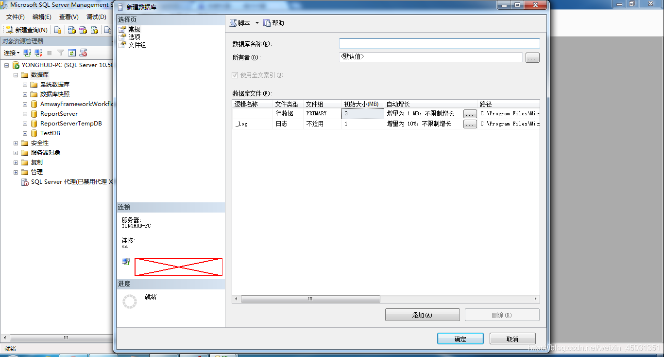Select the ReportServer database icon
The height and width of the screenshot is (357, 664).
click(x=34, y=114)
